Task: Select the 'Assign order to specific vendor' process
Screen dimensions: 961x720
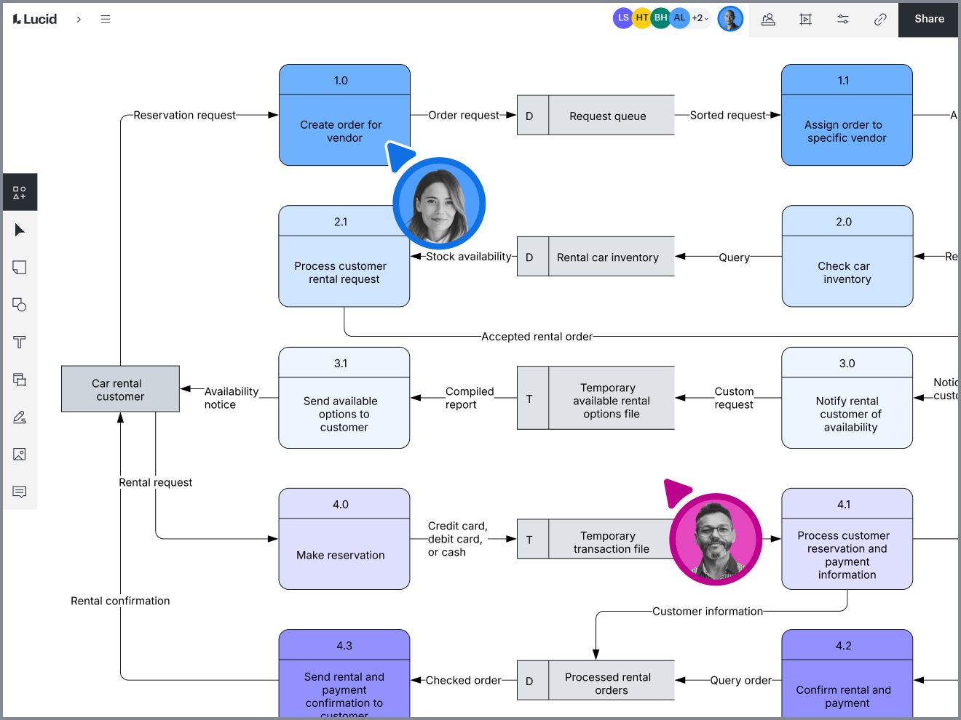Action: 847,115
